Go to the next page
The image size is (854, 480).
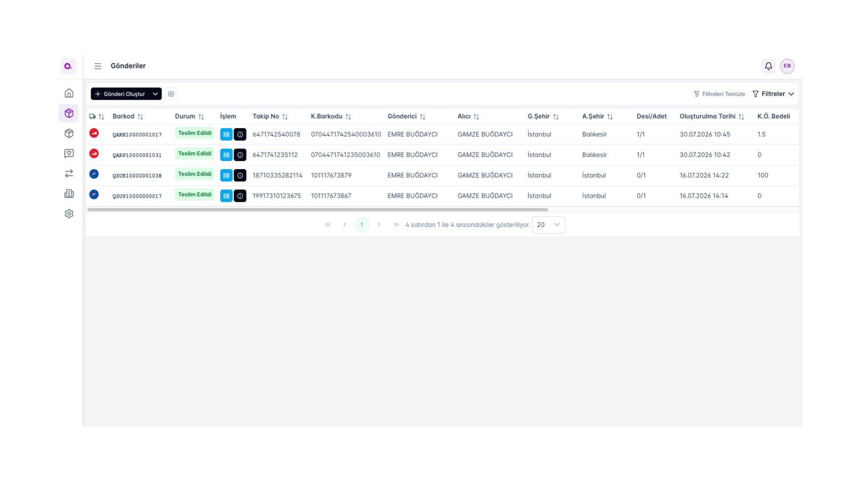pos(379,225)
